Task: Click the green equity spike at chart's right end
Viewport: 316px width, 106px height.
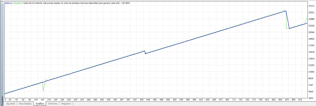Action: [x=307, y=18]
